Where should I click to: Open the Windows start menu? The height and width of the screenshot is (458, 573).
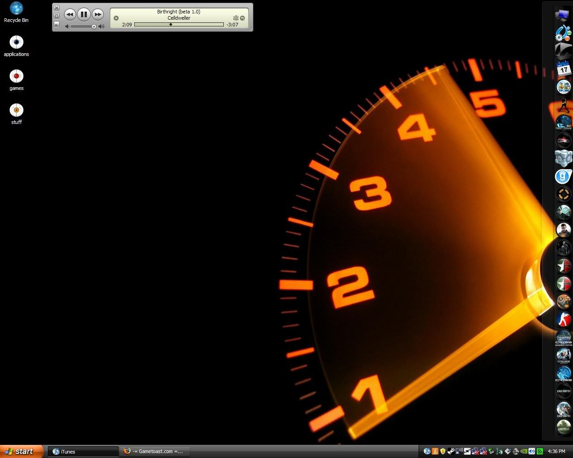(x=21, y=451)
